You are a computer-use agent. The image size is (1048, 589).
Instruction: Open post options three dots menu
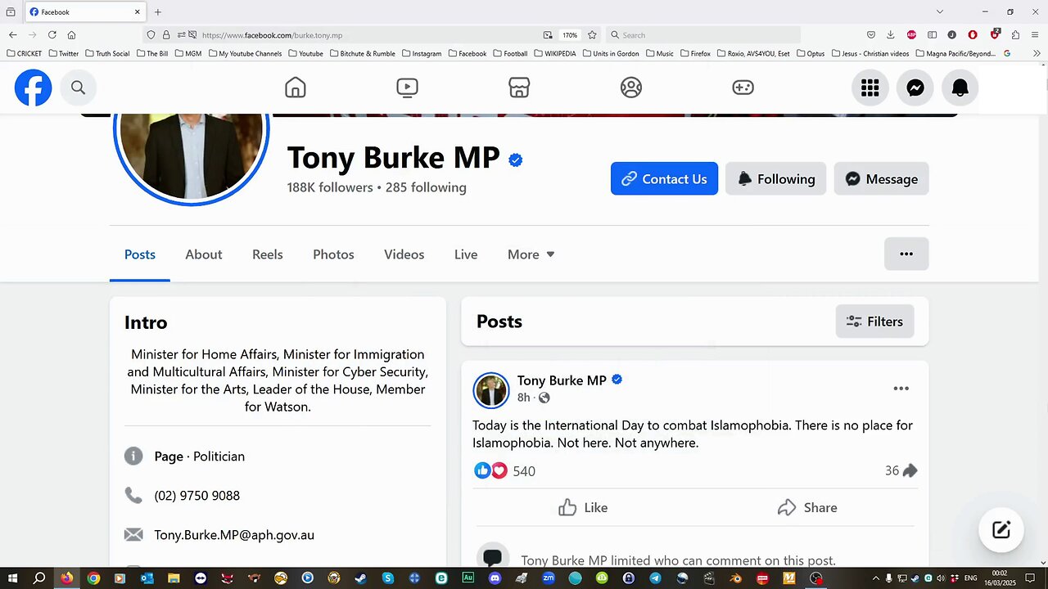[901, 389]
